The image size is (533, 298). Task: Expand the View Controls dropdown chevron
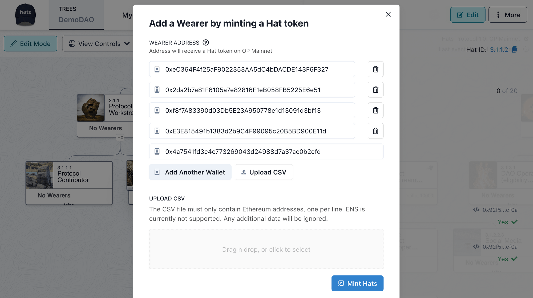pyautogui.click(x=127, y=43)
